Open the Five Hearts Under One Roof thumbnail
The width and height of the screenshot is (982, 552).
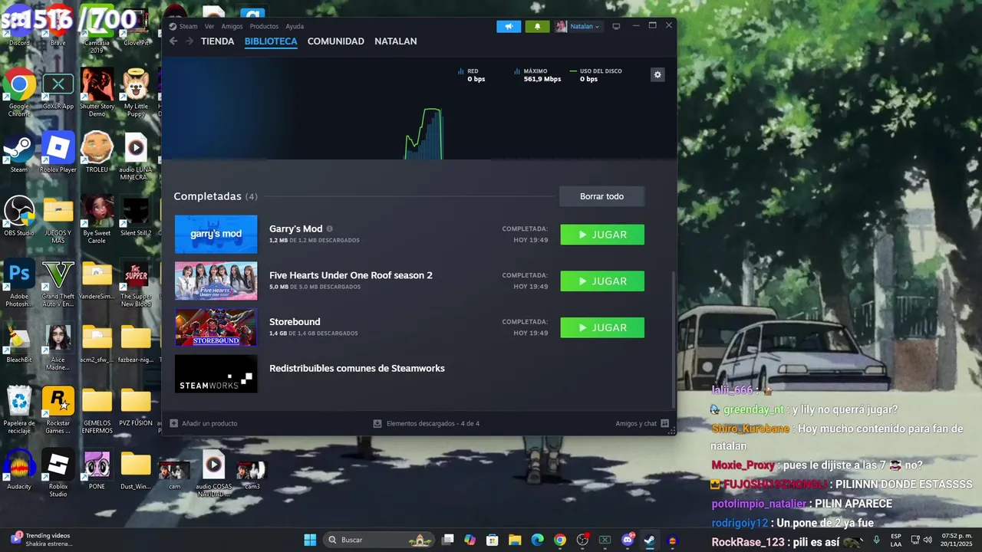216,281
